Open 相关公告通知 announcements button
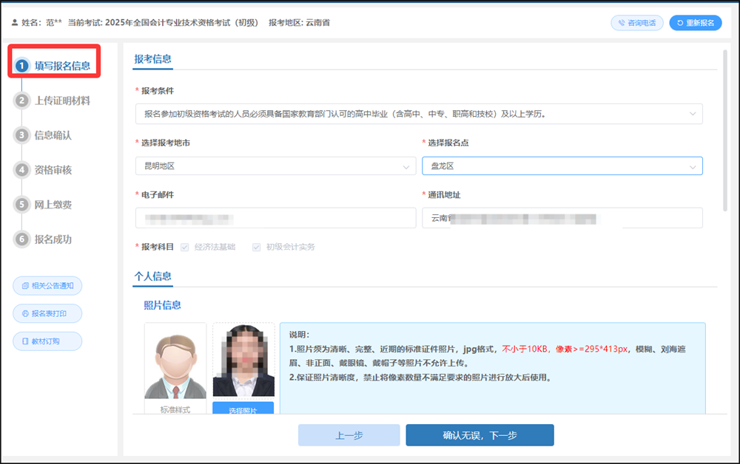 point(47,285)
